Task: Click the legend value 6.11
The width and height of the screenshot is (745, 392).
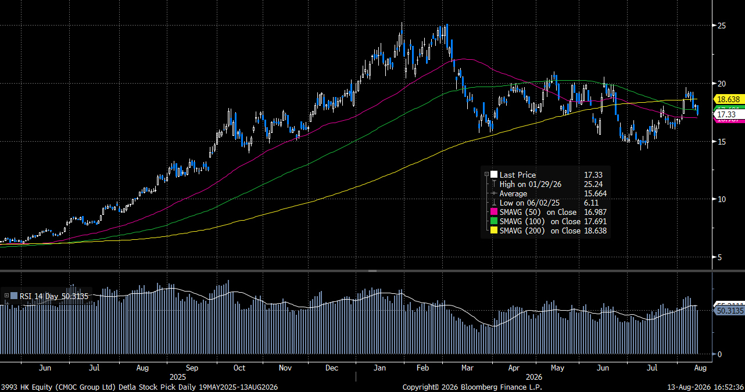Action: 592,203
